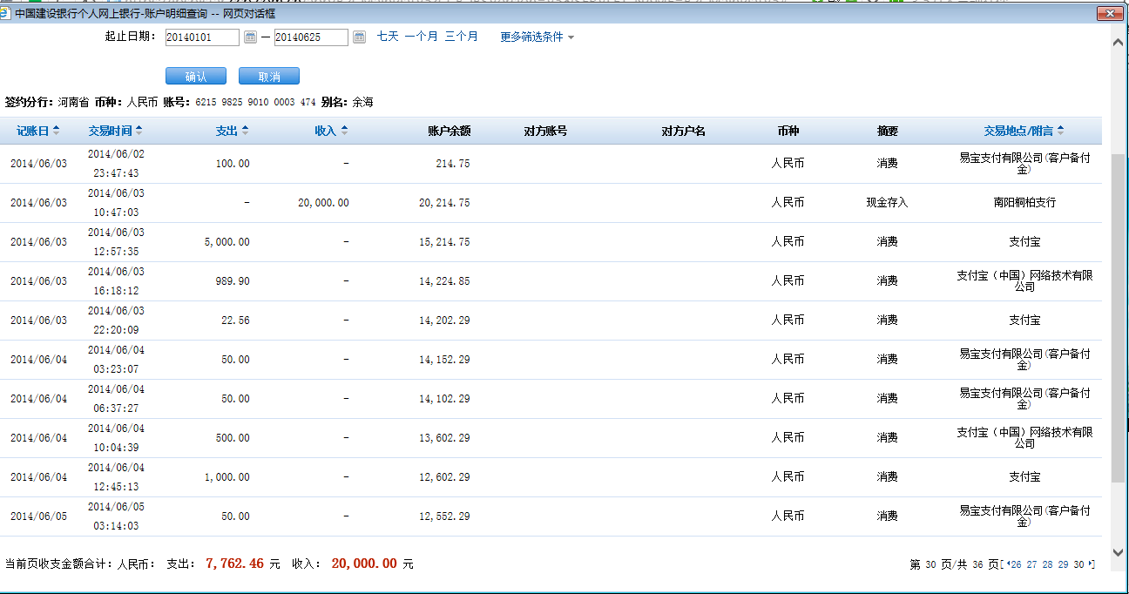Sort by 交易时间 column arrow

(139, 131)
